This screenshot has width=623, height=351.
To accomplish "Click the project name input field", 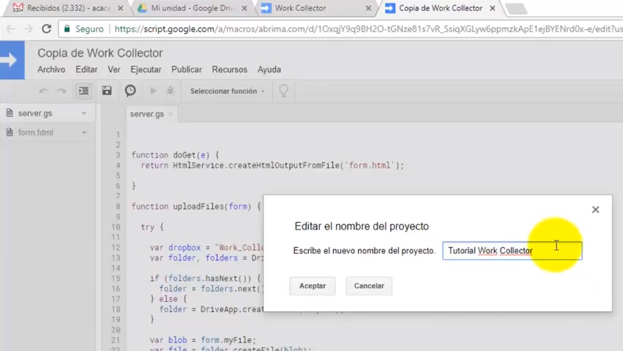I will pos(512,251).
